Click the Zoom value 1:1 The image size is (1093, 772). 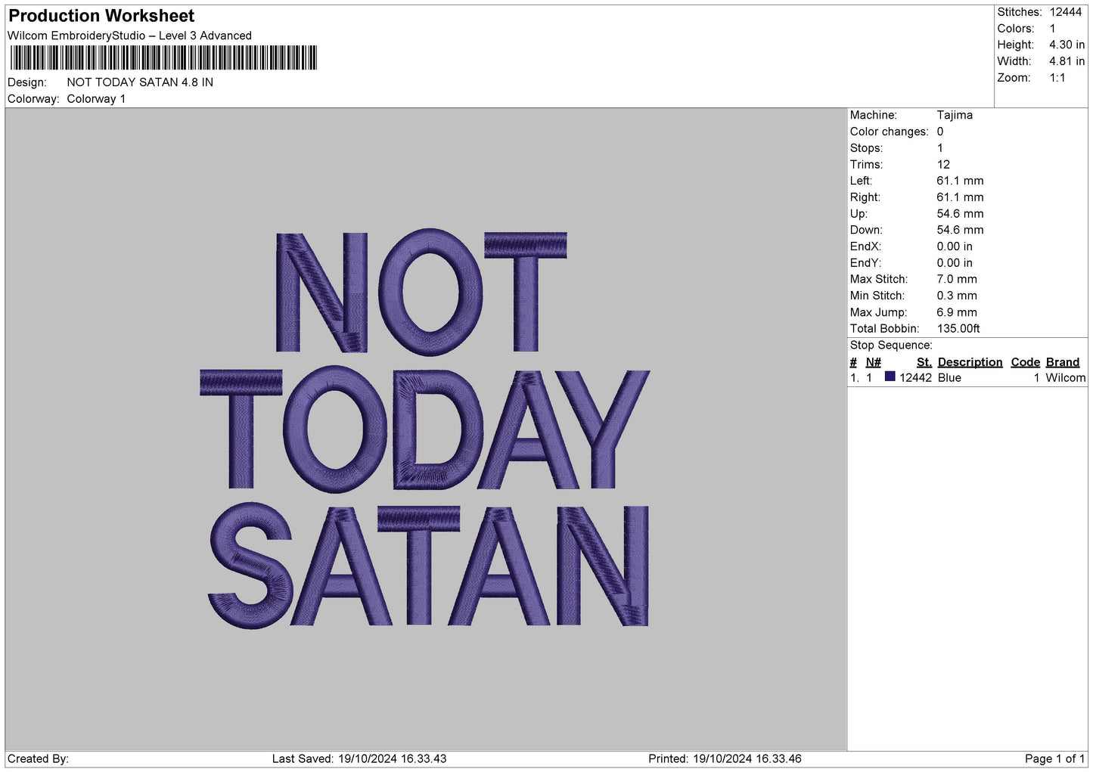click(x=1057, y=78)
